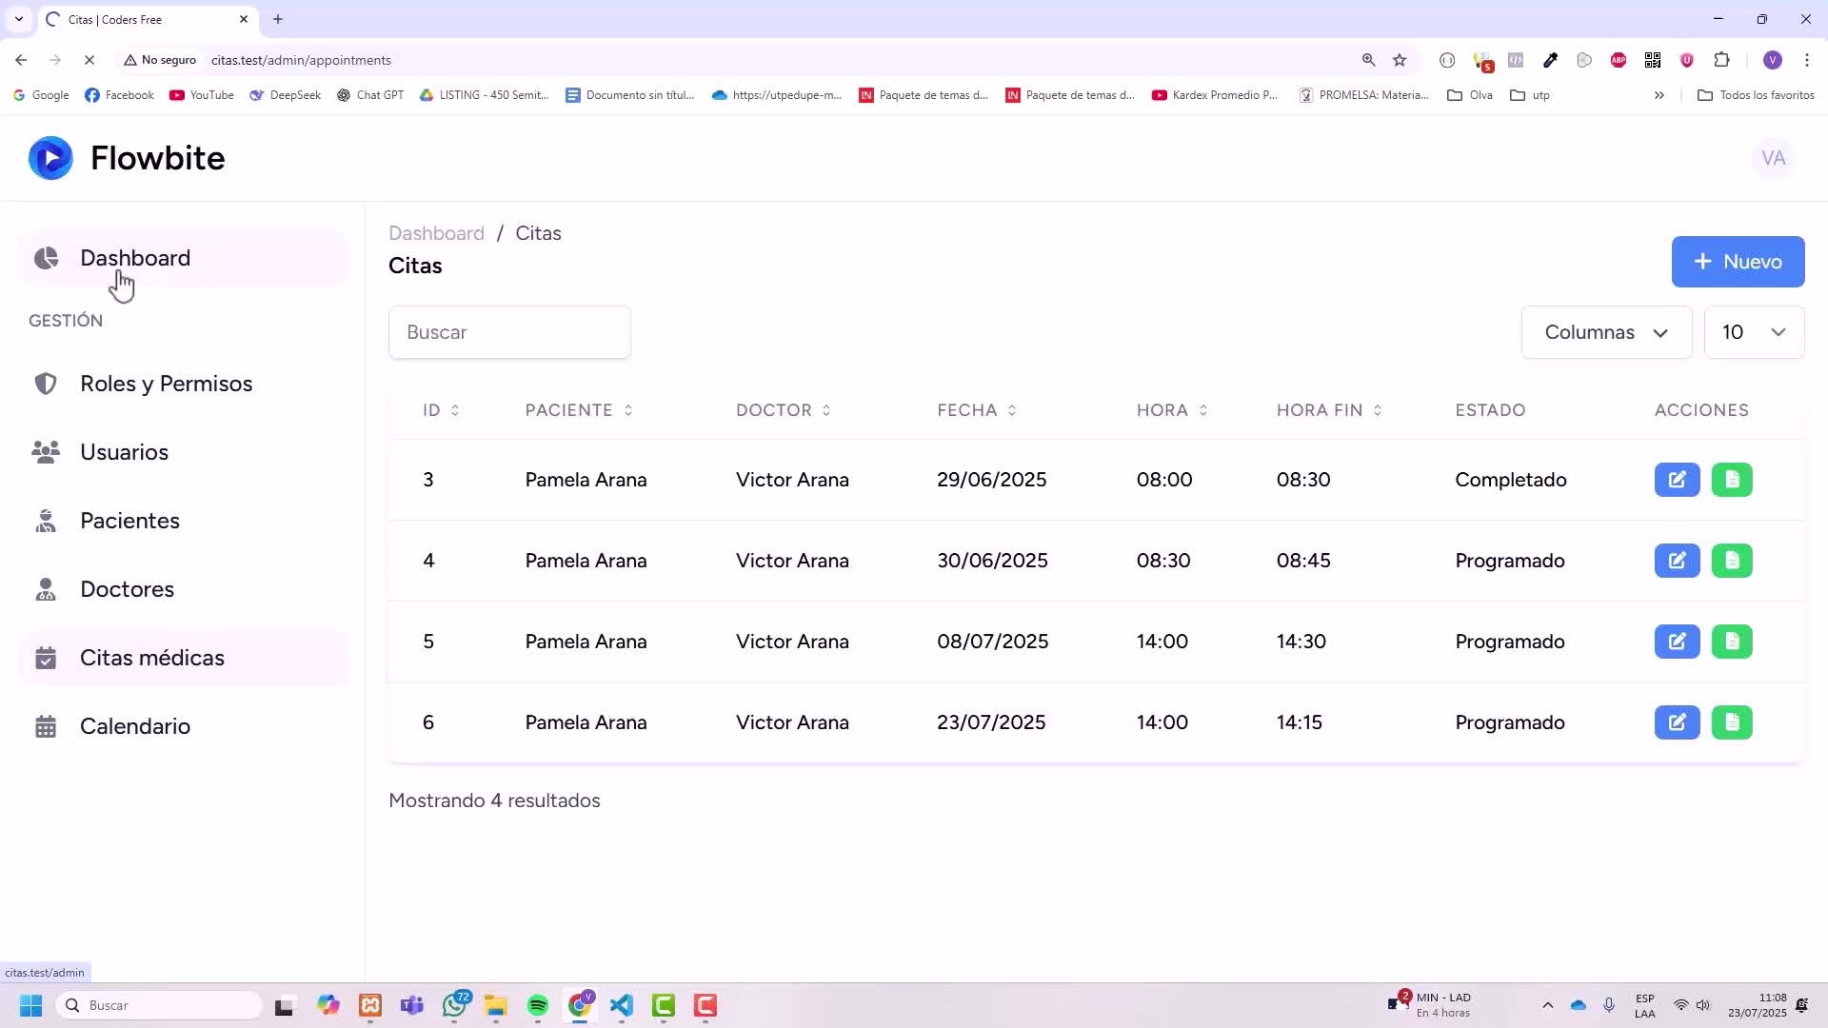1828x1028 pixels.
Task: Click the Flowbite logo icon
Action: [x=50, y=158]
